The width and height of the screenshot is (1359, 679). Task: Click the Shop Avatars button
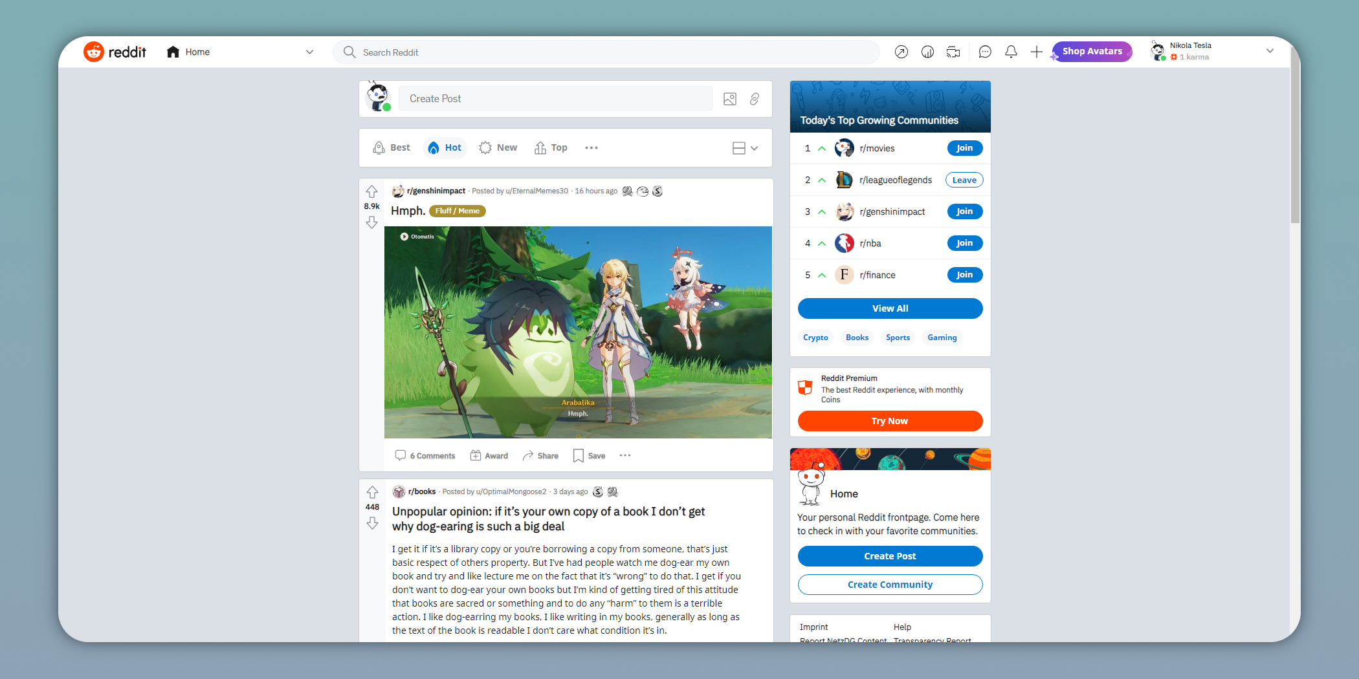pos(1092,51)
